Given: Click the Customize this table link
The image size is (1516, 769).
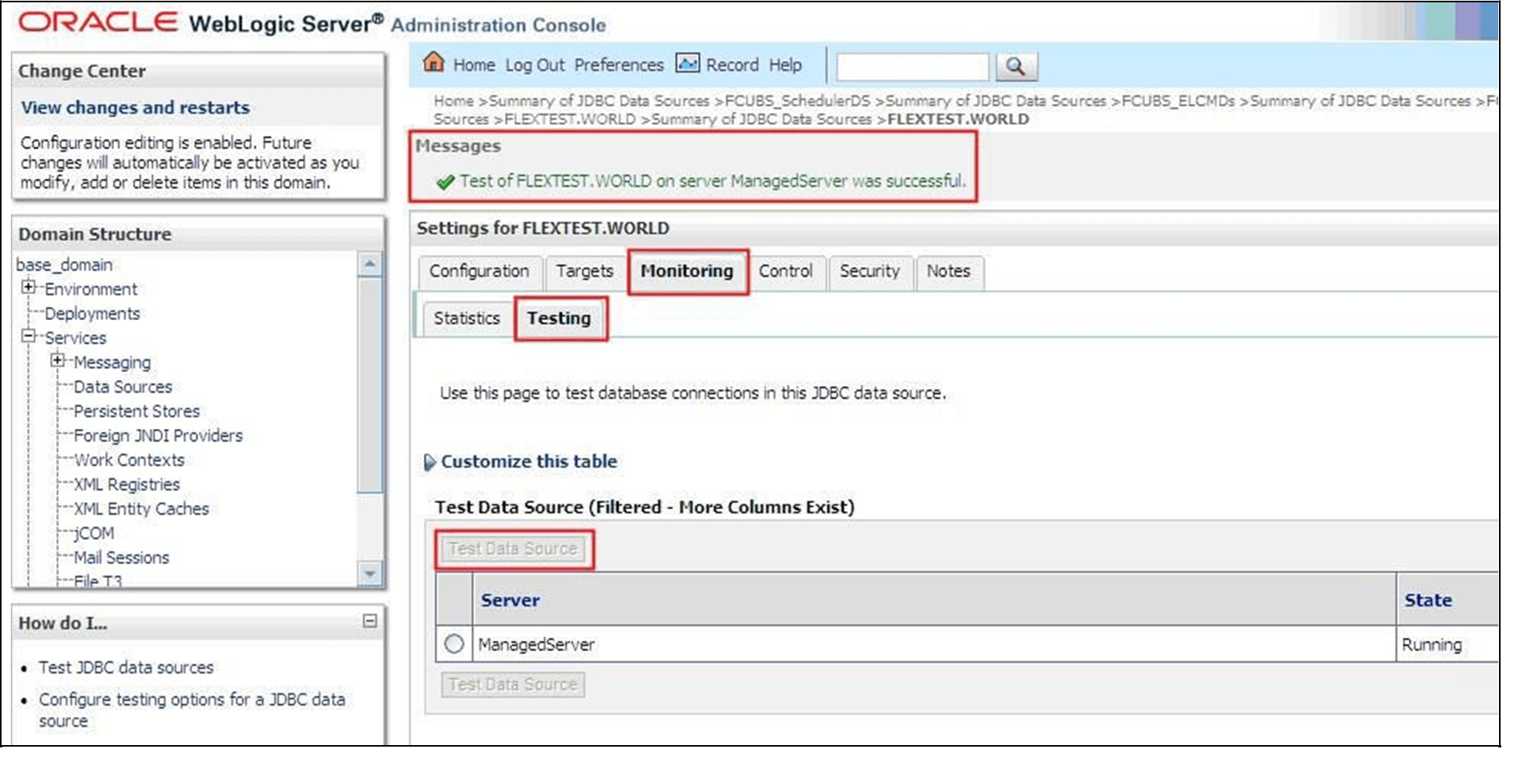Looking at the screenshot, I should (529, 462).
